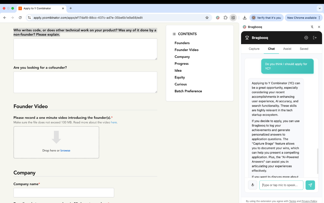Click the Company name input field
This screenshot has width=324, height=203.
click(64, 193)
